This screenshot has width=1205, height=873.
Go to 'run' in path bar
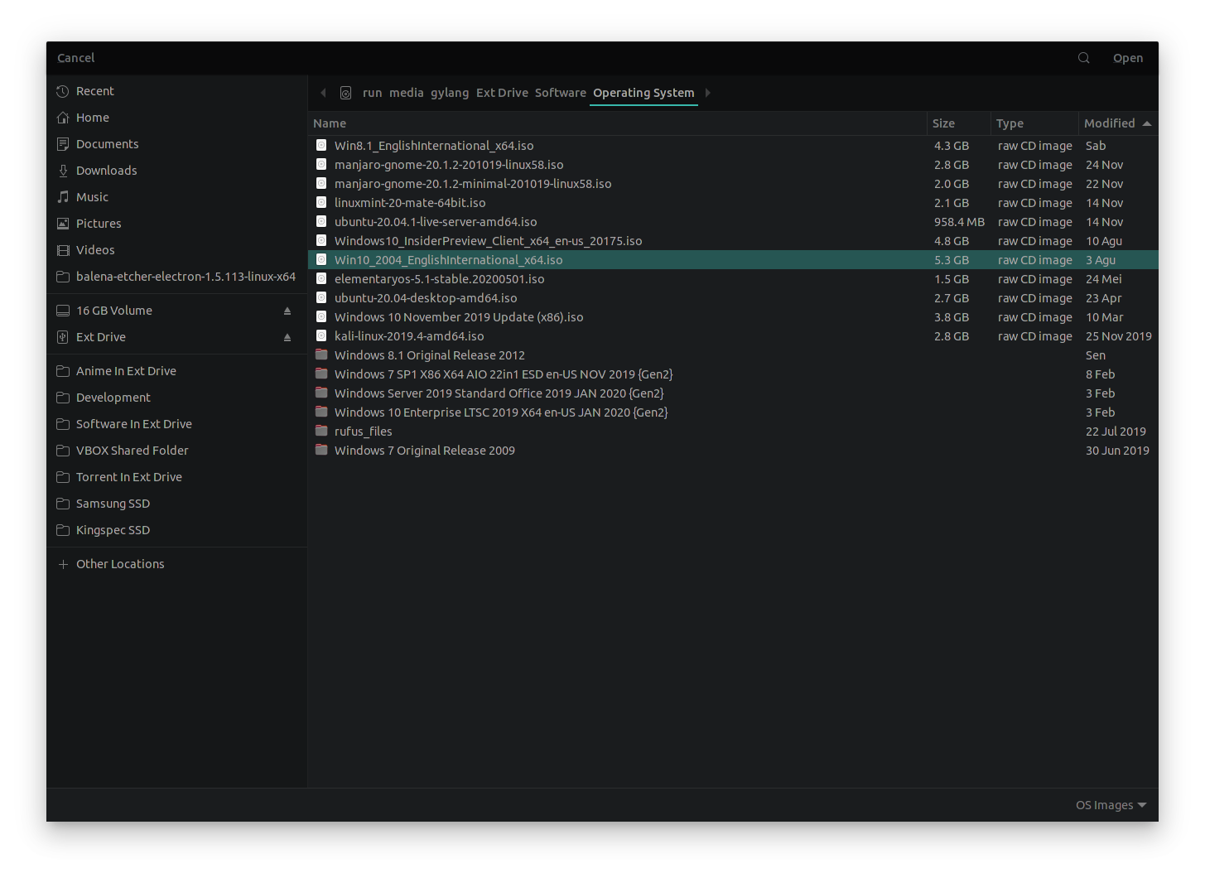click(x=373, y=93)
